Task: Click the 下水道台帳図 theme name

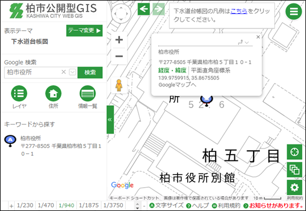Action: 30,42
